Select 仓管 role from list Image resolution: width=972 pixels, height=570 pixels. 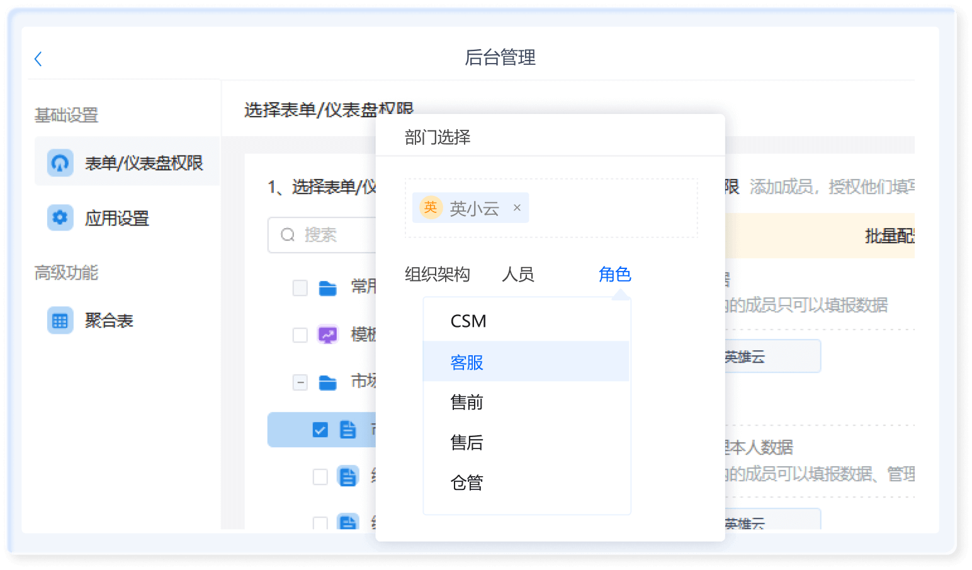tap(526, 482)
